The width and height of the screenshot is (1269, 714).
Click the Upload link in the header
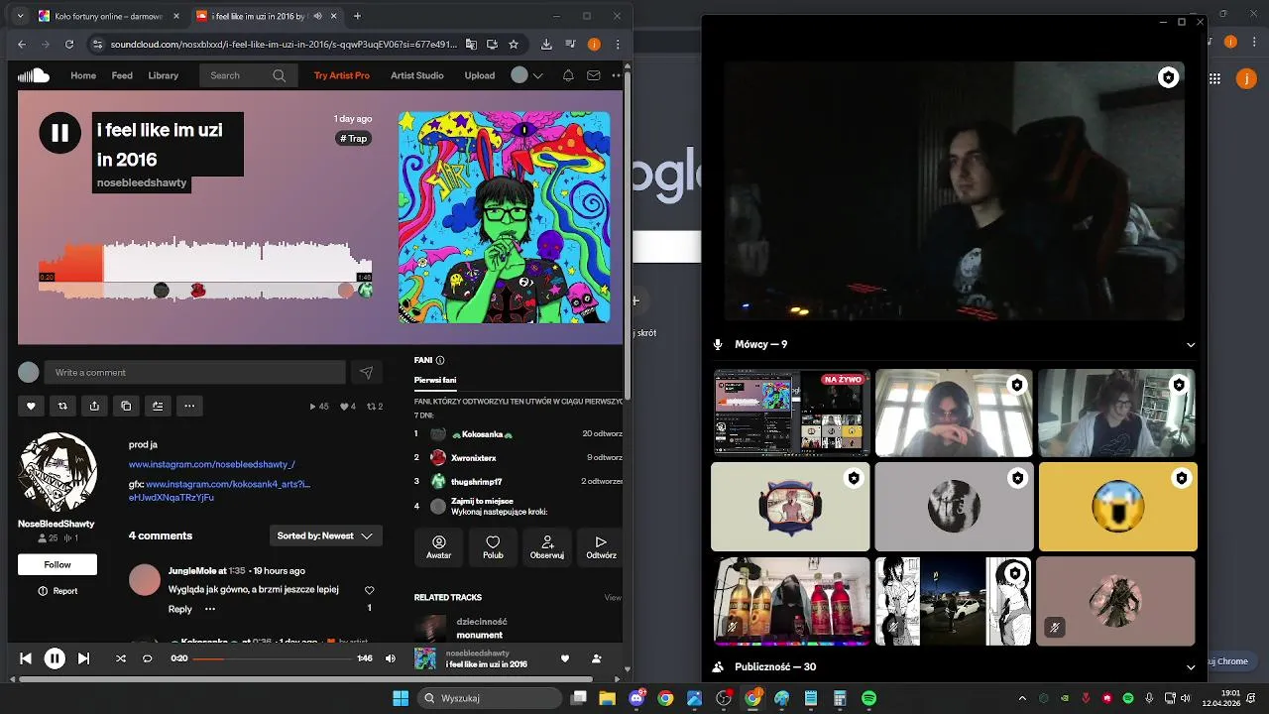(x=480, y=75)
